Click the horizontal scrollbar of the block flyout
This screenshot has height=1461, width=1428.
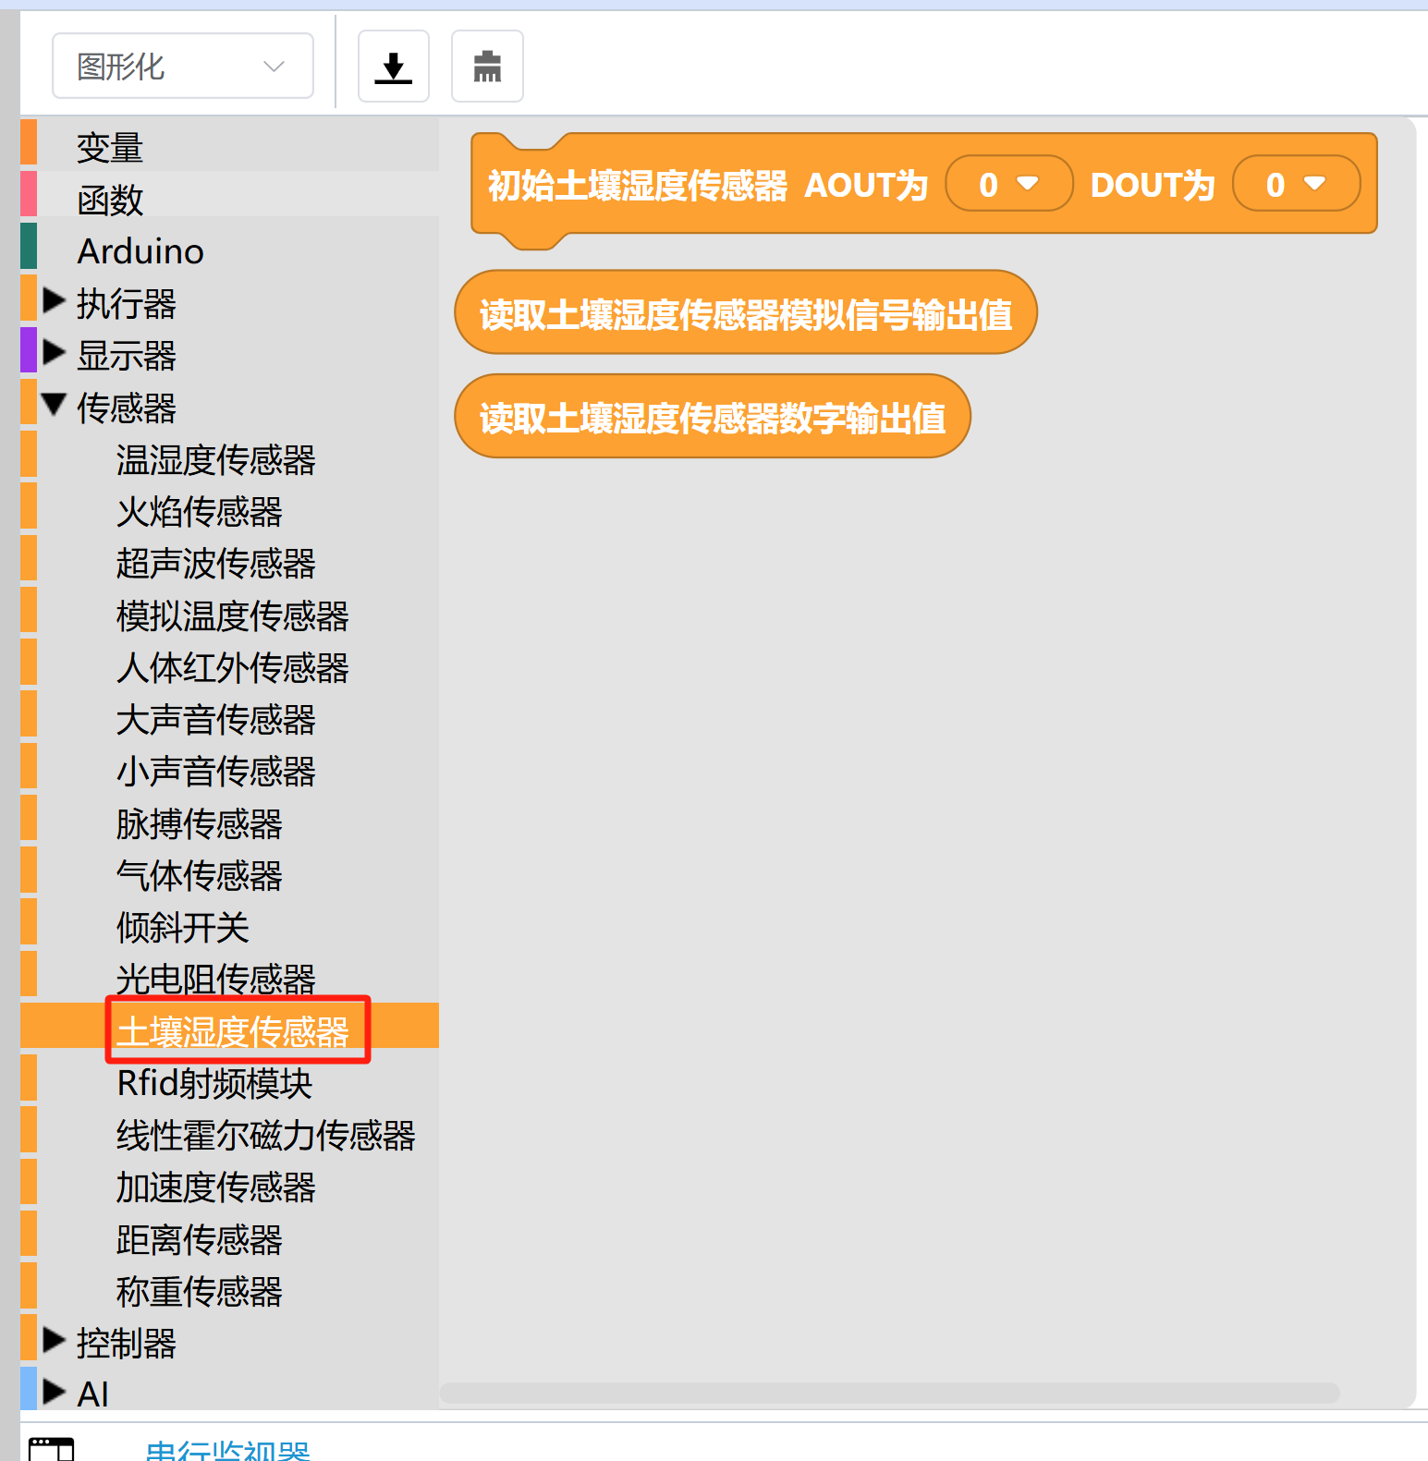889,1393
